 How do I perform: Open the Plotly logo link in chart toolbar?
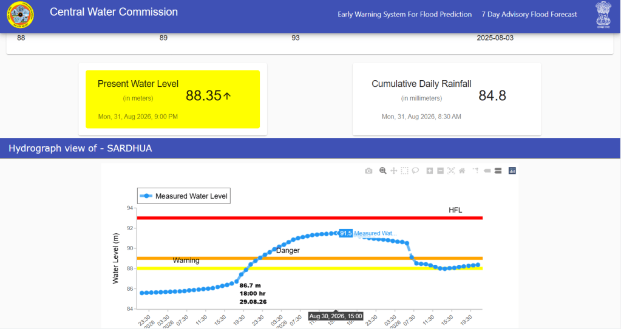point(512,171)
